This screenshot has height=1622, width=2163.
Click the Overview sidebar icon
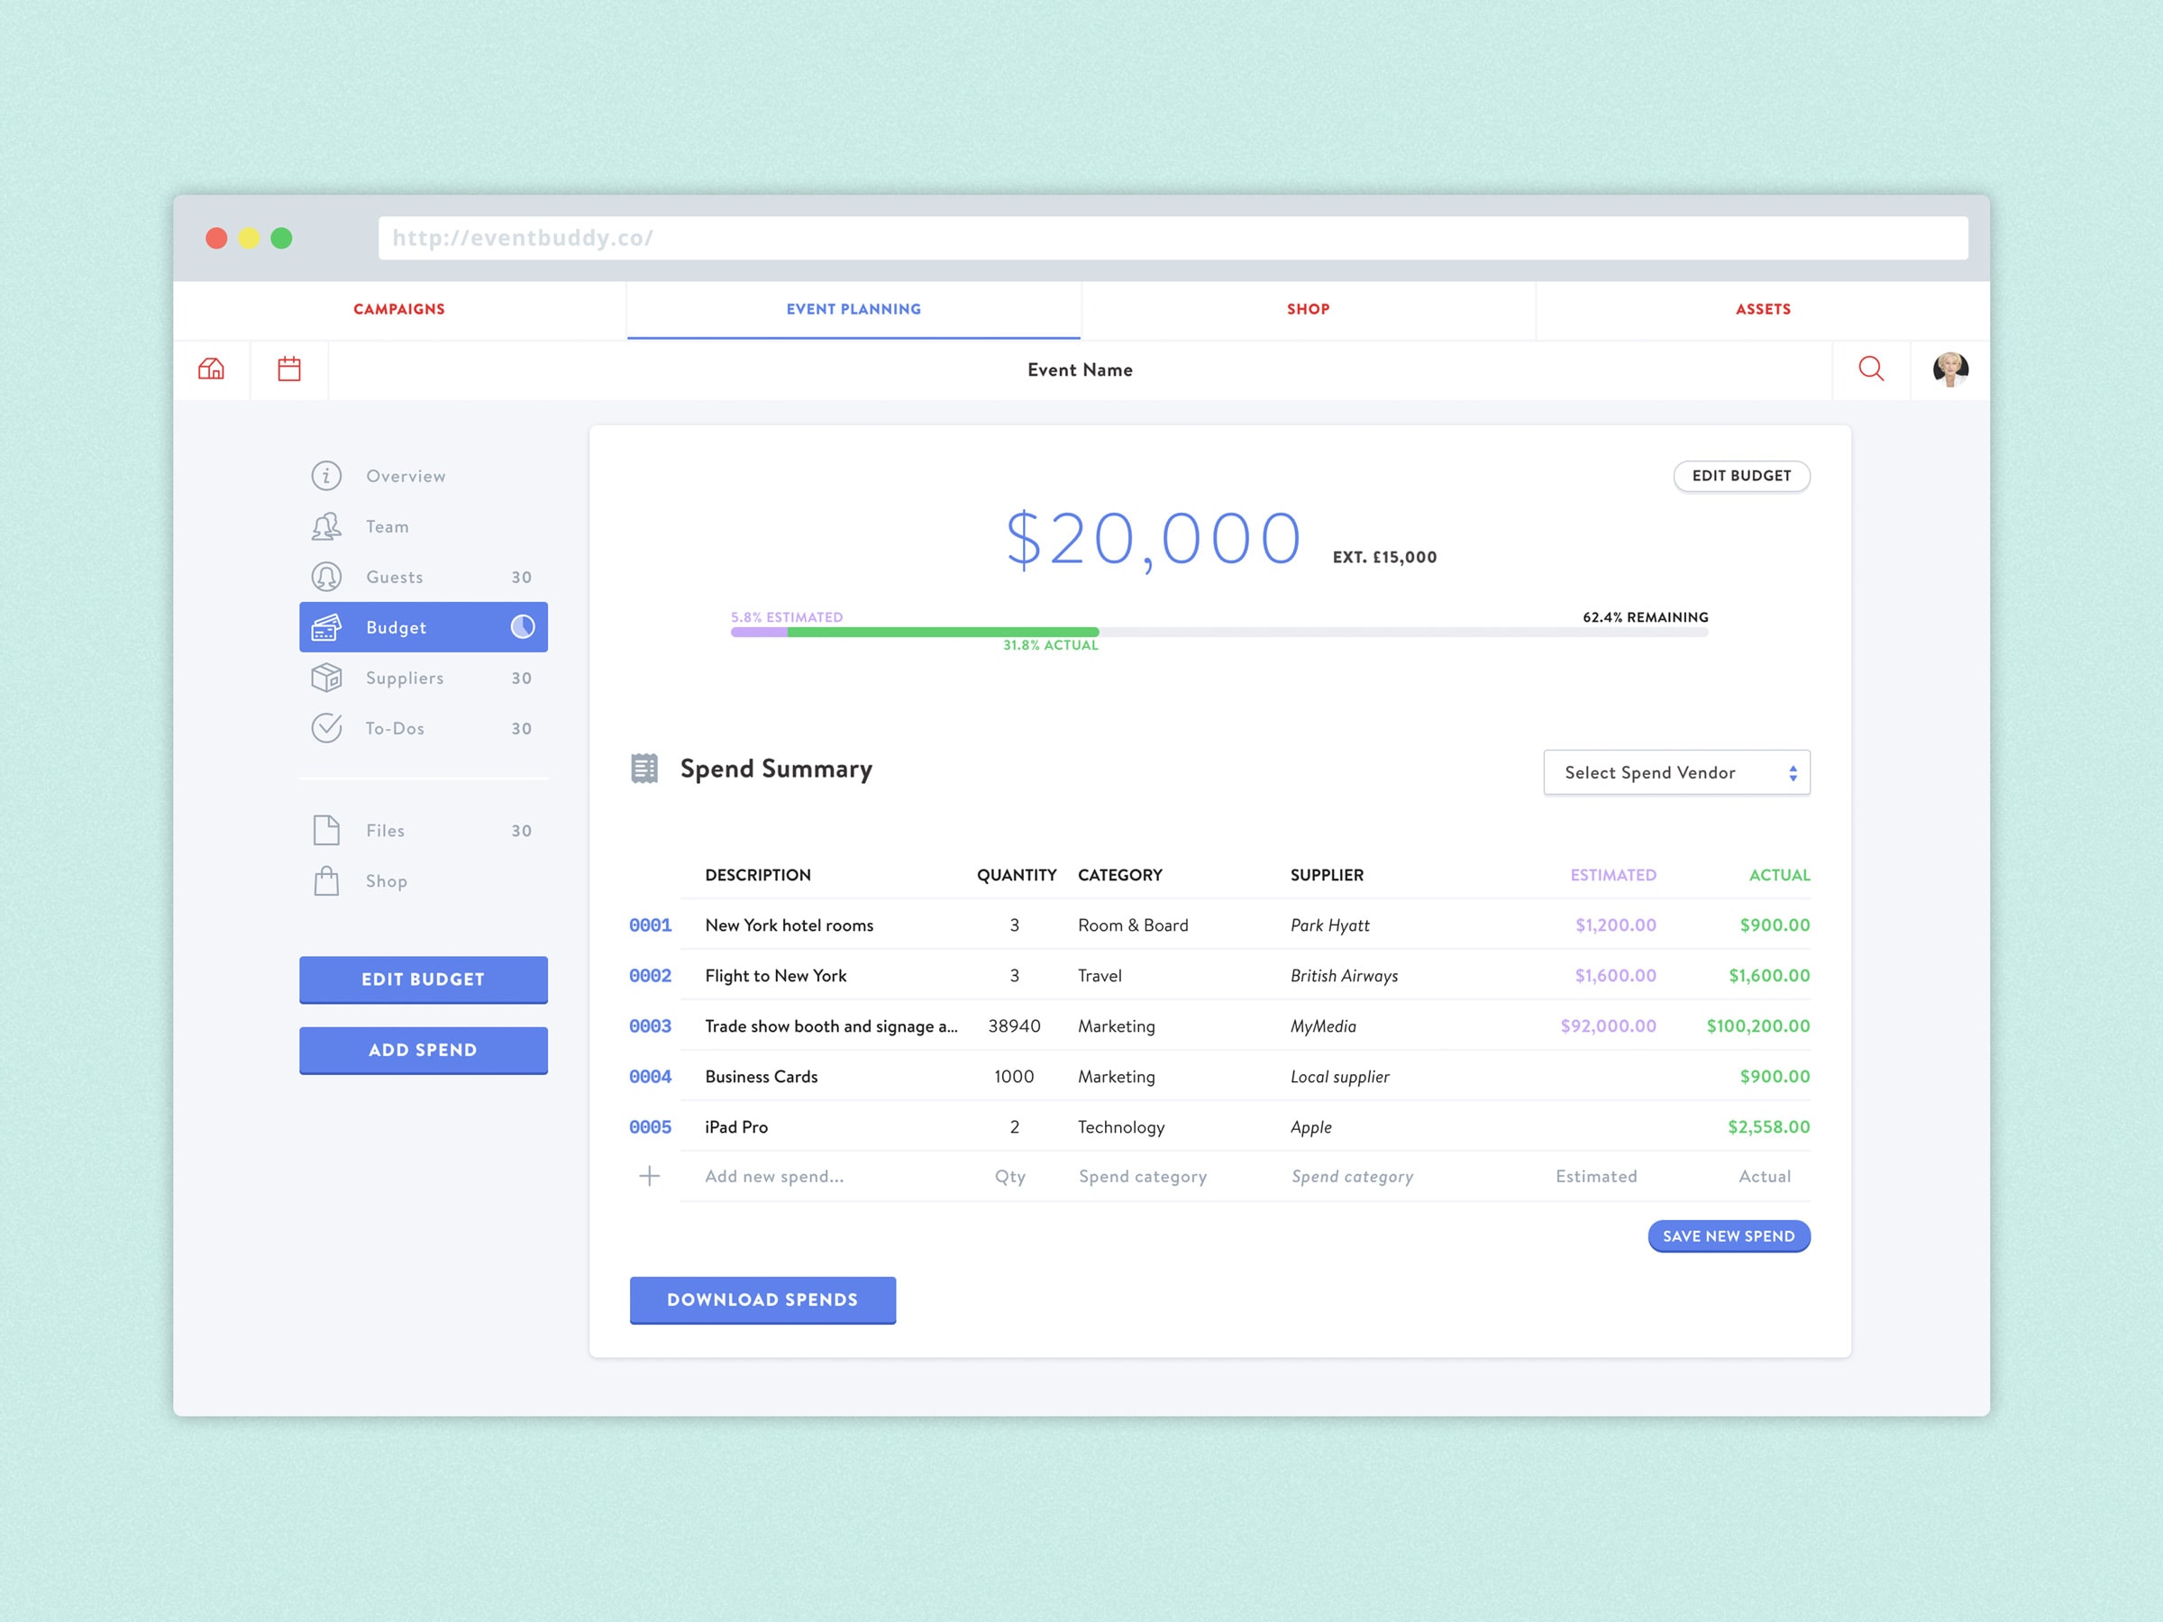point(327,477)
